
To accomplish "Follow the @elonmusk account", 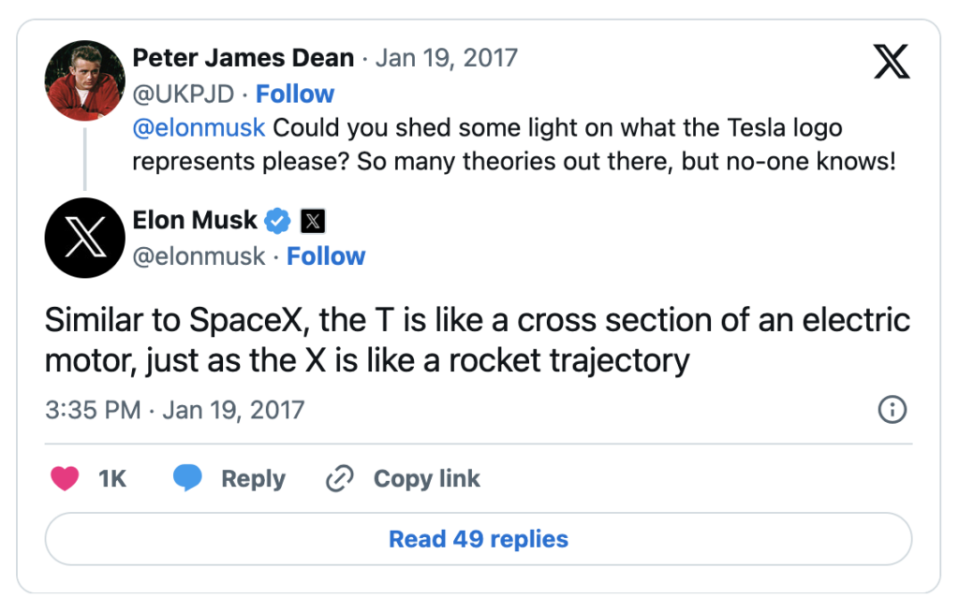I will coord(326,255).
